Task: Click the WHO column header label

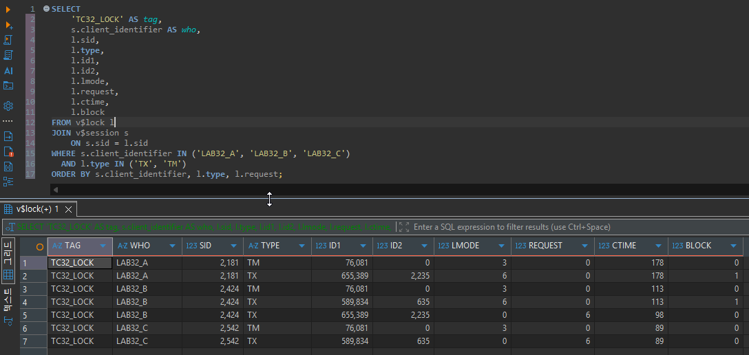Action: point(140,246)
